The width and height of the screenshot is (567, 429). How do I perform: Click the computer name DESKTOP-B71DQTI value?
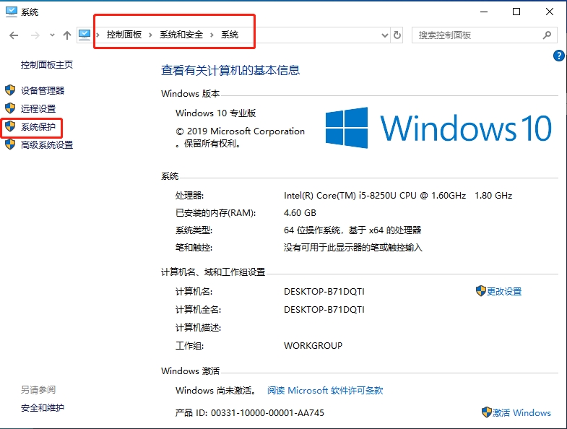point(324,292)
